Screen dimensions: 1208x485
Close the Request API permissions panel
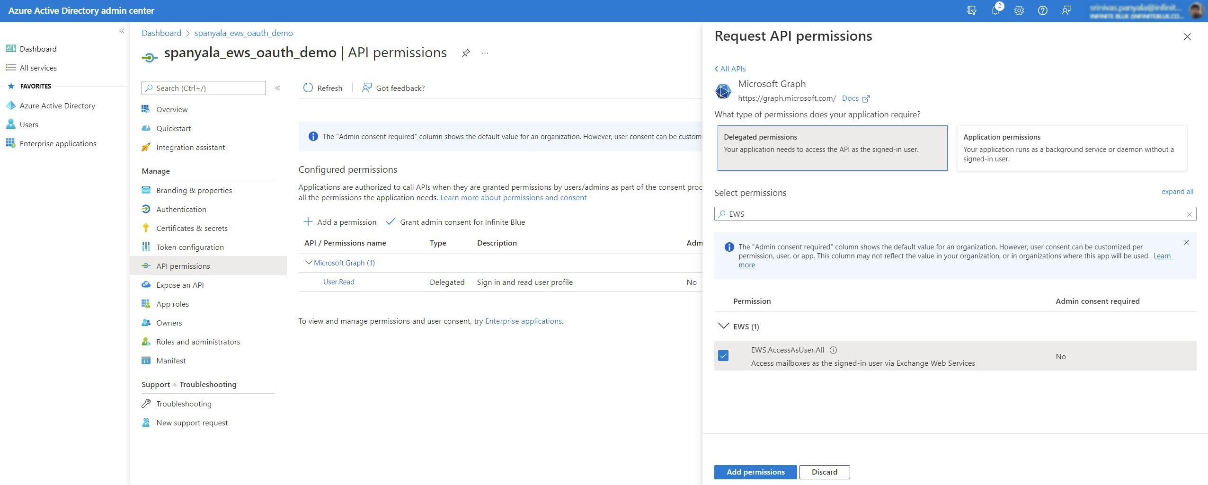point(1187,36)
